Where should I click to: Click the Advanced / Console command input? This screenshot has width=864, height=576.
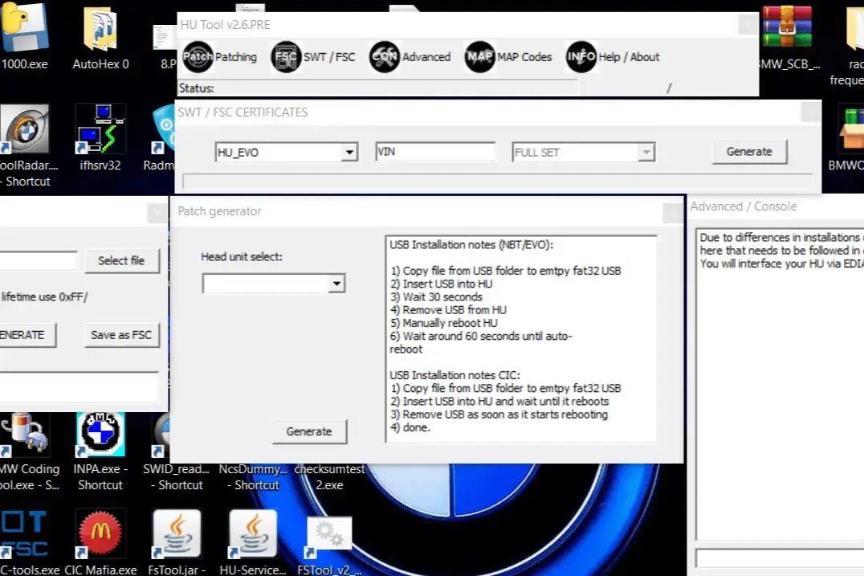(780, 558)
